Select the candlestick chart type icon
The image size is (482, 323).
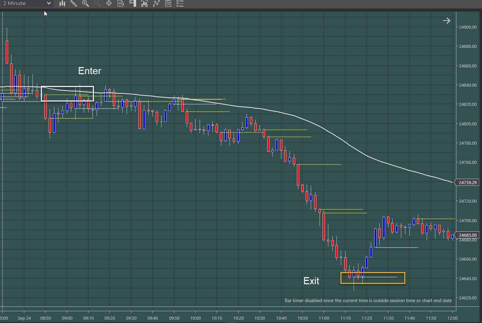point(62,4)
